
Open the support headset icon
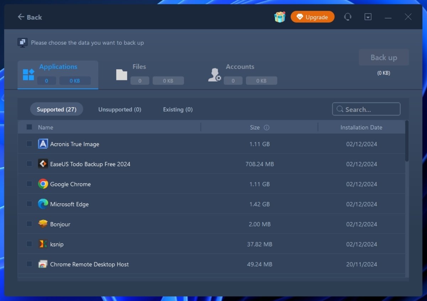click(x=348, y=17)
